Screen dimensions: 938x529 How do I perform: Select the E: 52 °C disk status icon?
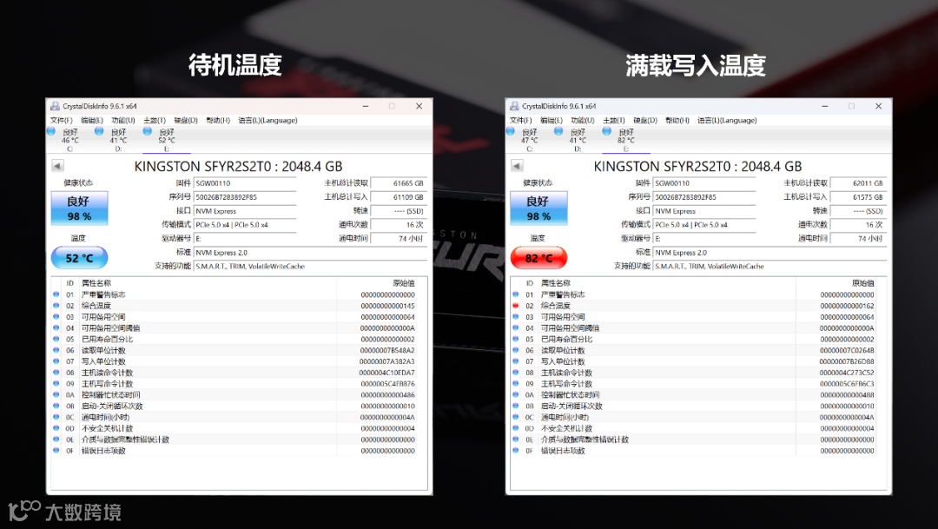(x=147, y=131)
